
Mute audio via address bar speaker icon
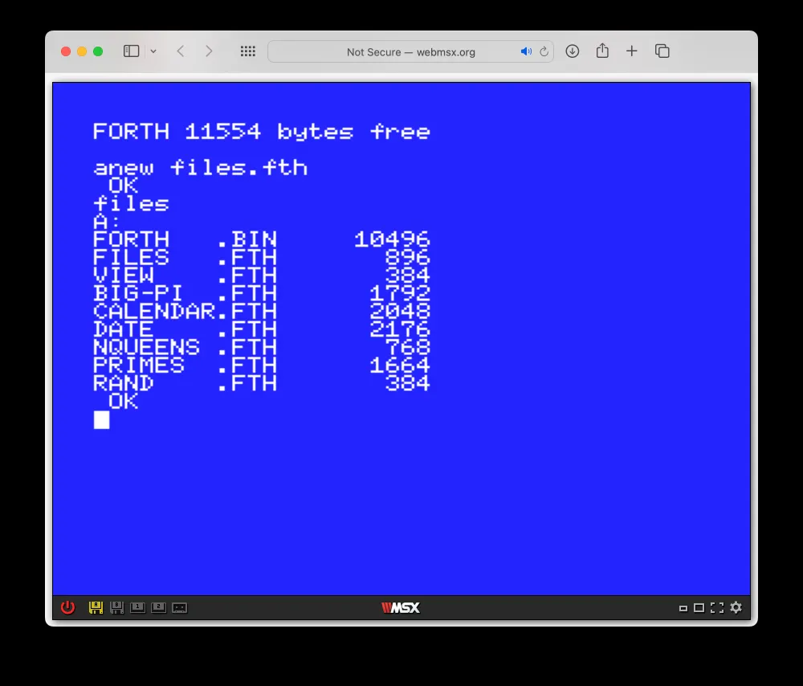tap(525, 51)
